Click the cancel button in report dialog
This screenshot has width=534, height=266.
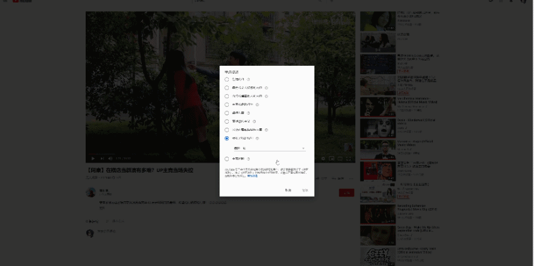point(288,190)
